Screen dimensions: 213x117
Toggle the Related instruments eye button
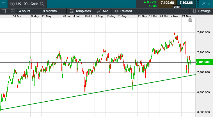116,11
